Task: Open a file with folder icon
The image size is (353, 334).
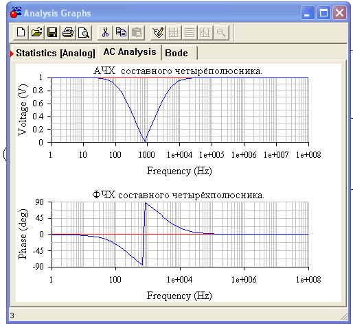Action: click(x=36, y=32)
